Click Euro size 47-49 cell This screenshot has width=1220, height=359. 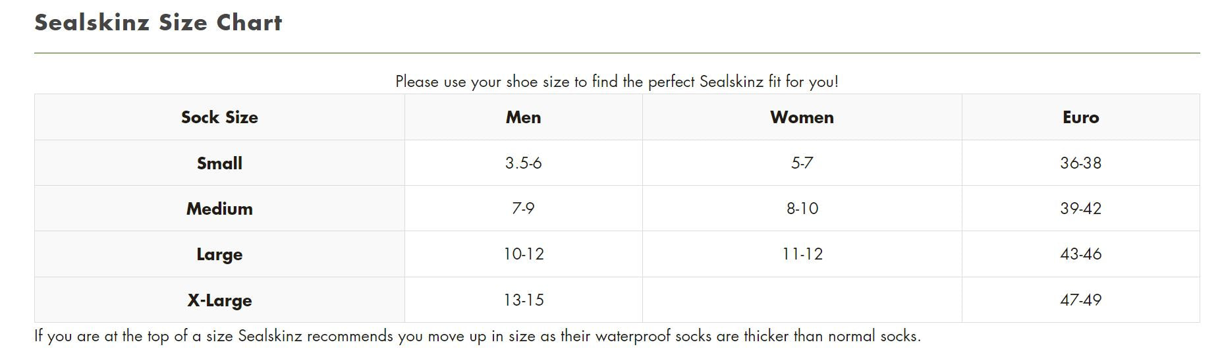pos(1080,300)
